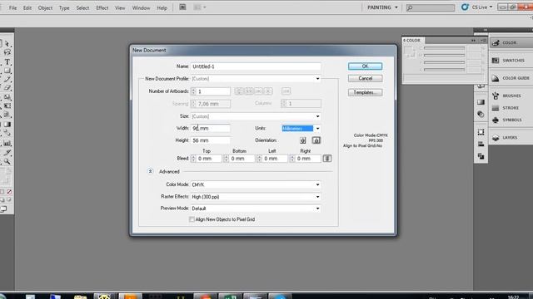This screenshot has height=299, width=533.
Task: Open the Color panel icon
Action: pyautogui.click(x=496, y=42)
